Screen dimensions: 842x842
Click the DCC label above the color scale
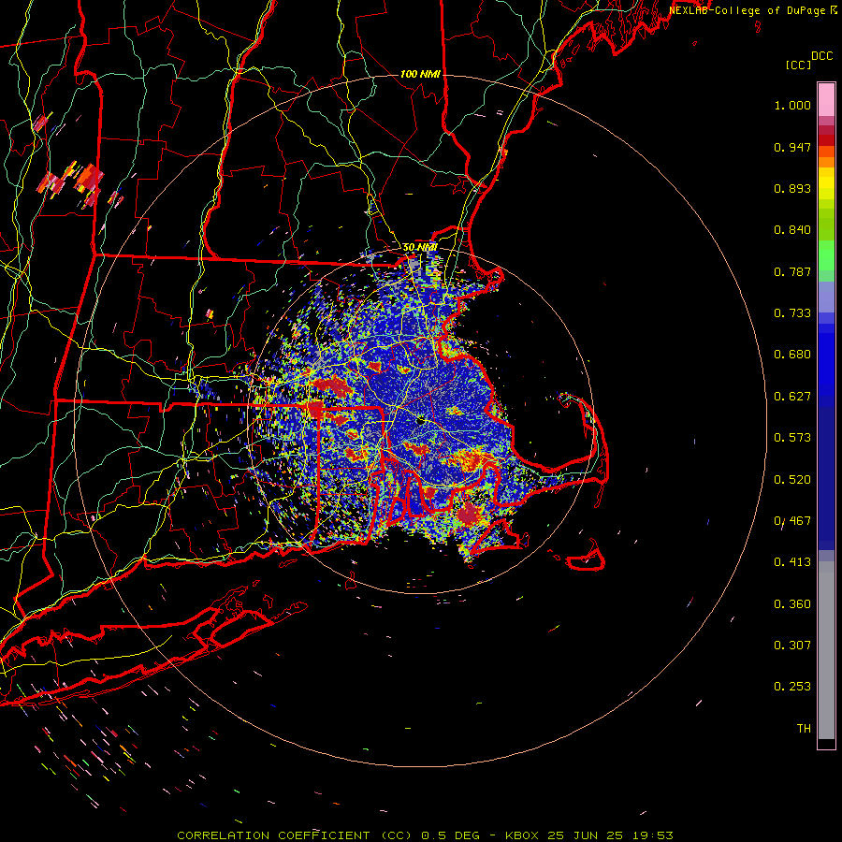click(x=821, y=55)
